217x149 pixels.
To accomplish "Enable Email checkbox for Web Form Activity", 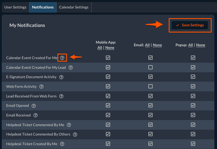I will 150,86.
